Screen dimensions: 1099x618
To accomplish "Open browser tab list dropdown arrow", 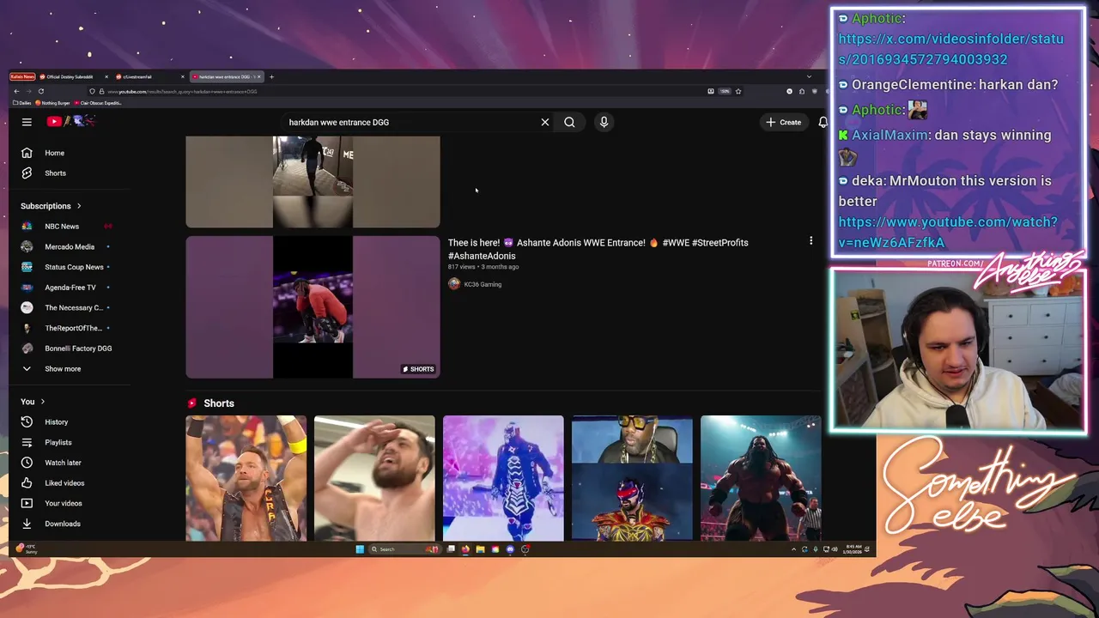I will pyautogui.click(x=808, y=77).
